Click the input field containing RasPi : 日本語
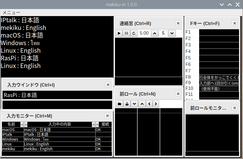 [x=57, y=95]
